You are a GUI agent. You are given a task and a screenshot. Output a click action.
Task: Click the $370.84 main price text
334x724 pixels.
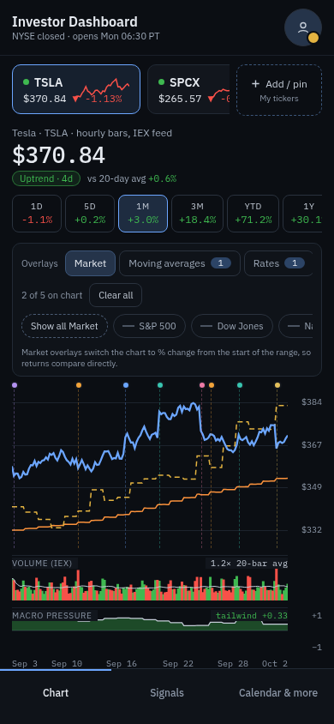pos(58,155)
